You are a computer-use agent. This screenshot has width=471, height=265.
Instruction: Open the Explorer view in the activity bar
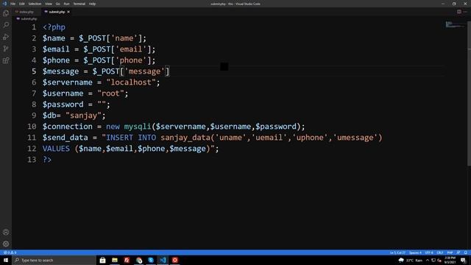tap(6, 13)
